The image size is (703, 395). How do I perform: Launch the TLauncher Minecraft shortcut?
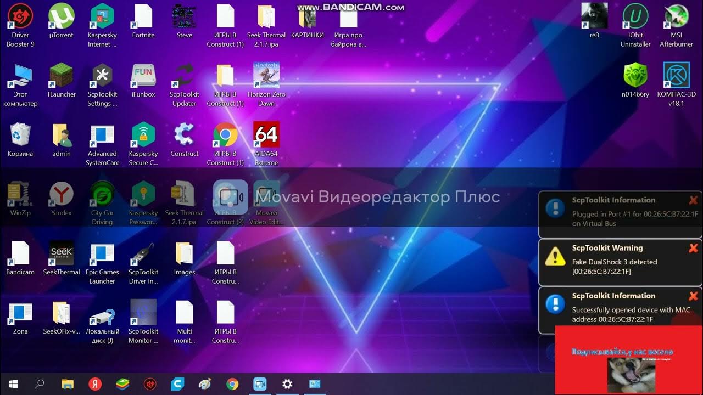click(62, 76)
